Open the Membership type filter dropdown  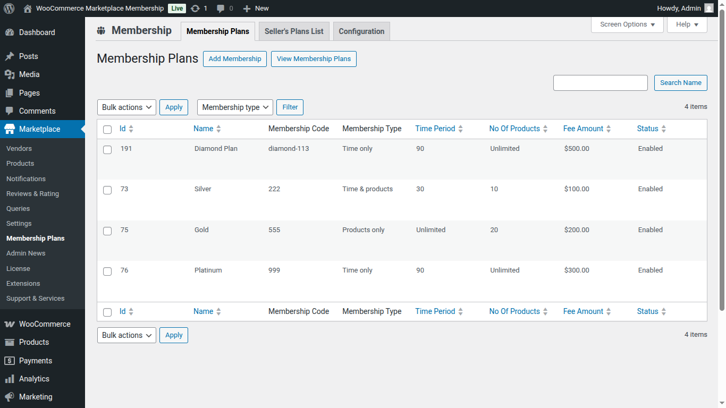235,107
